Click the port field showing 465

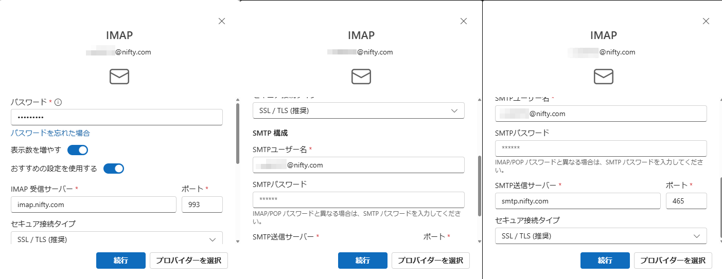(685, 201)
